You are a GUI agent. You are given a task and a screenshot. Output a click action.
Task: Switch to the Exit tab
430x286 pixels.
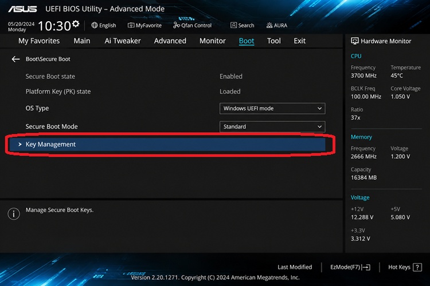click(x=299, y=41)
